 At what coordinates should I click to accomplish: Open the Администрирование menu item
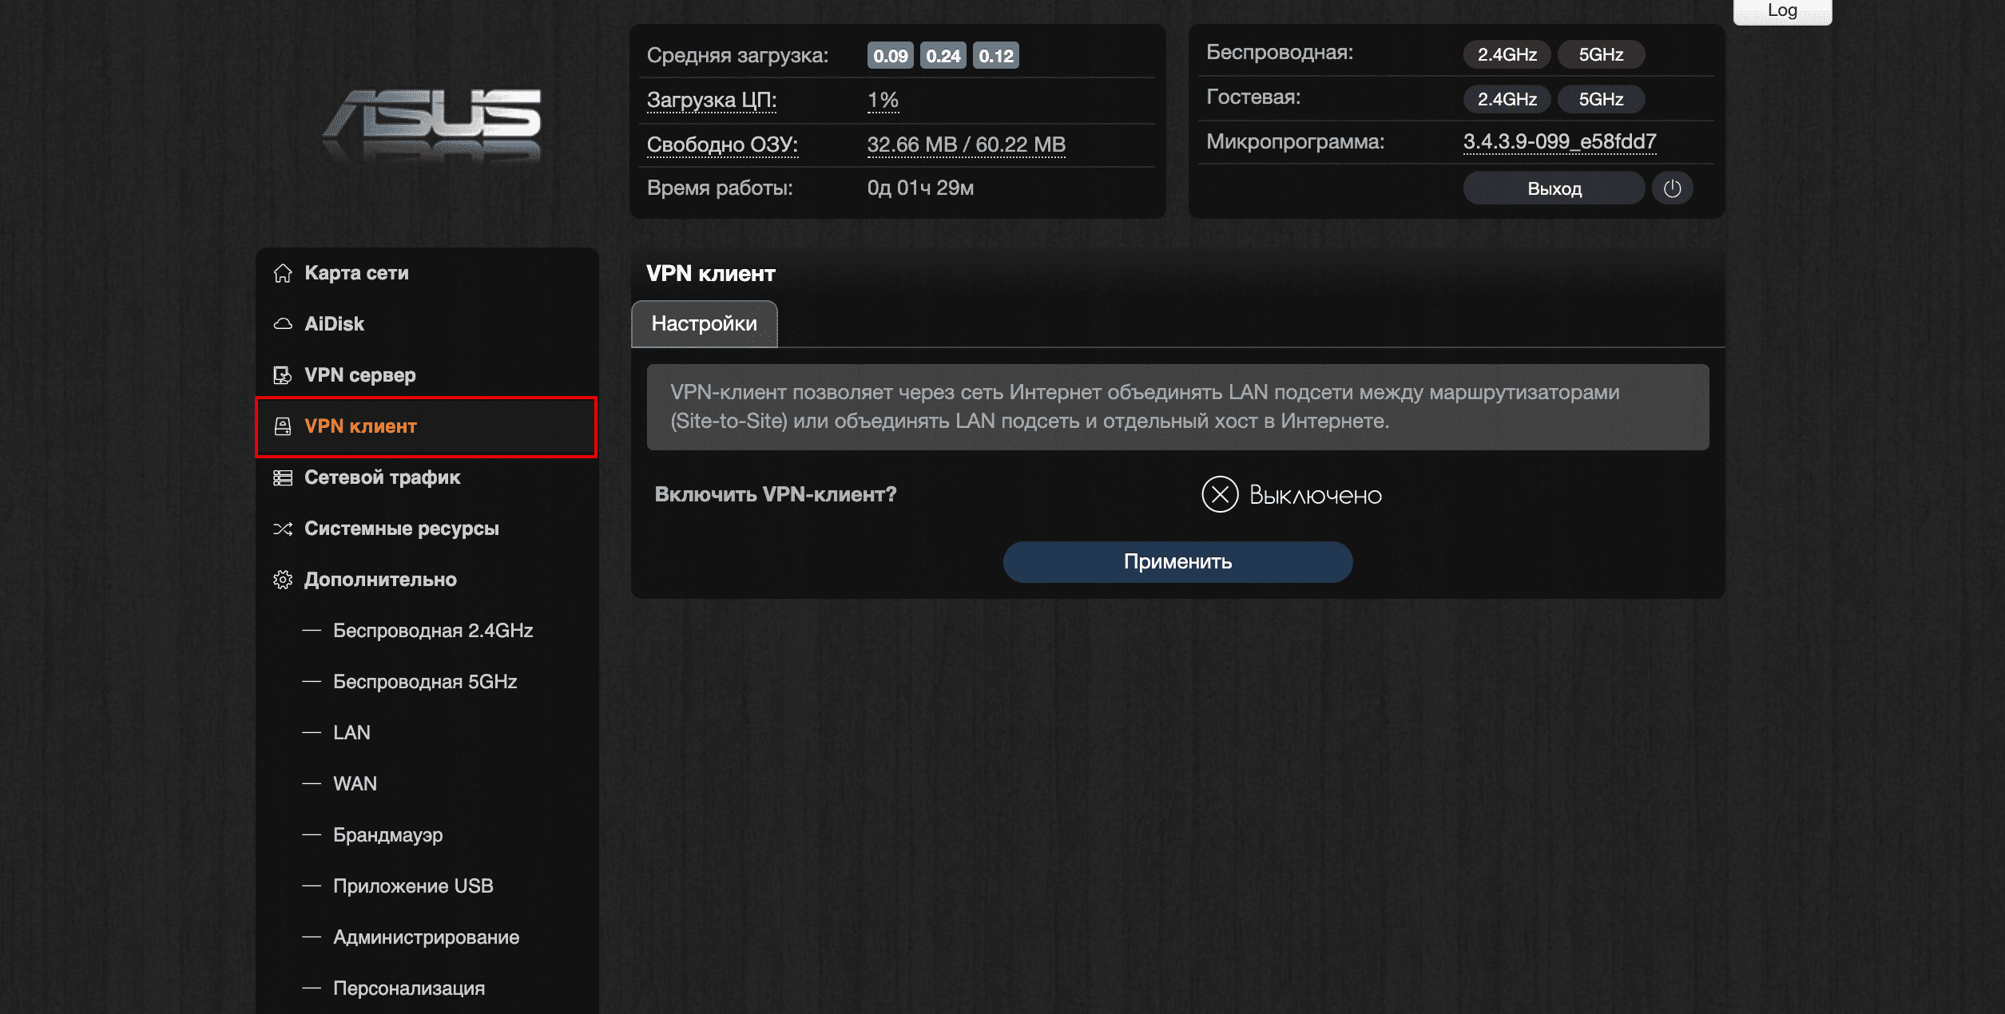tap(426, 937)
